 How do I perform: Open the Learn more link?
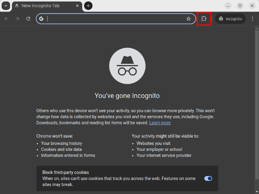pos(160,123)
